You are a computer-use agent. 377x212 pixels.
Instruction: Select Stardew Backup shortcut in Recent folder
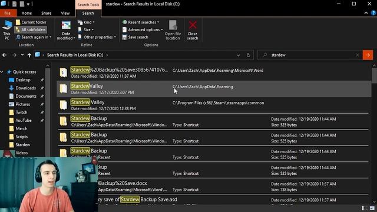214,154
